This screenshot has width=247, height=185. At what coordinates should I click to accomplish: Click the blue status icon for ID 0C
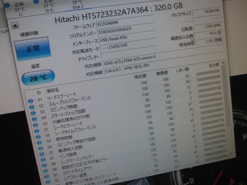[42, 154]
